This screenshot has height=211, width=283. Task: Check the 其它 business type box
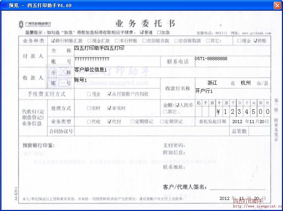208,41
